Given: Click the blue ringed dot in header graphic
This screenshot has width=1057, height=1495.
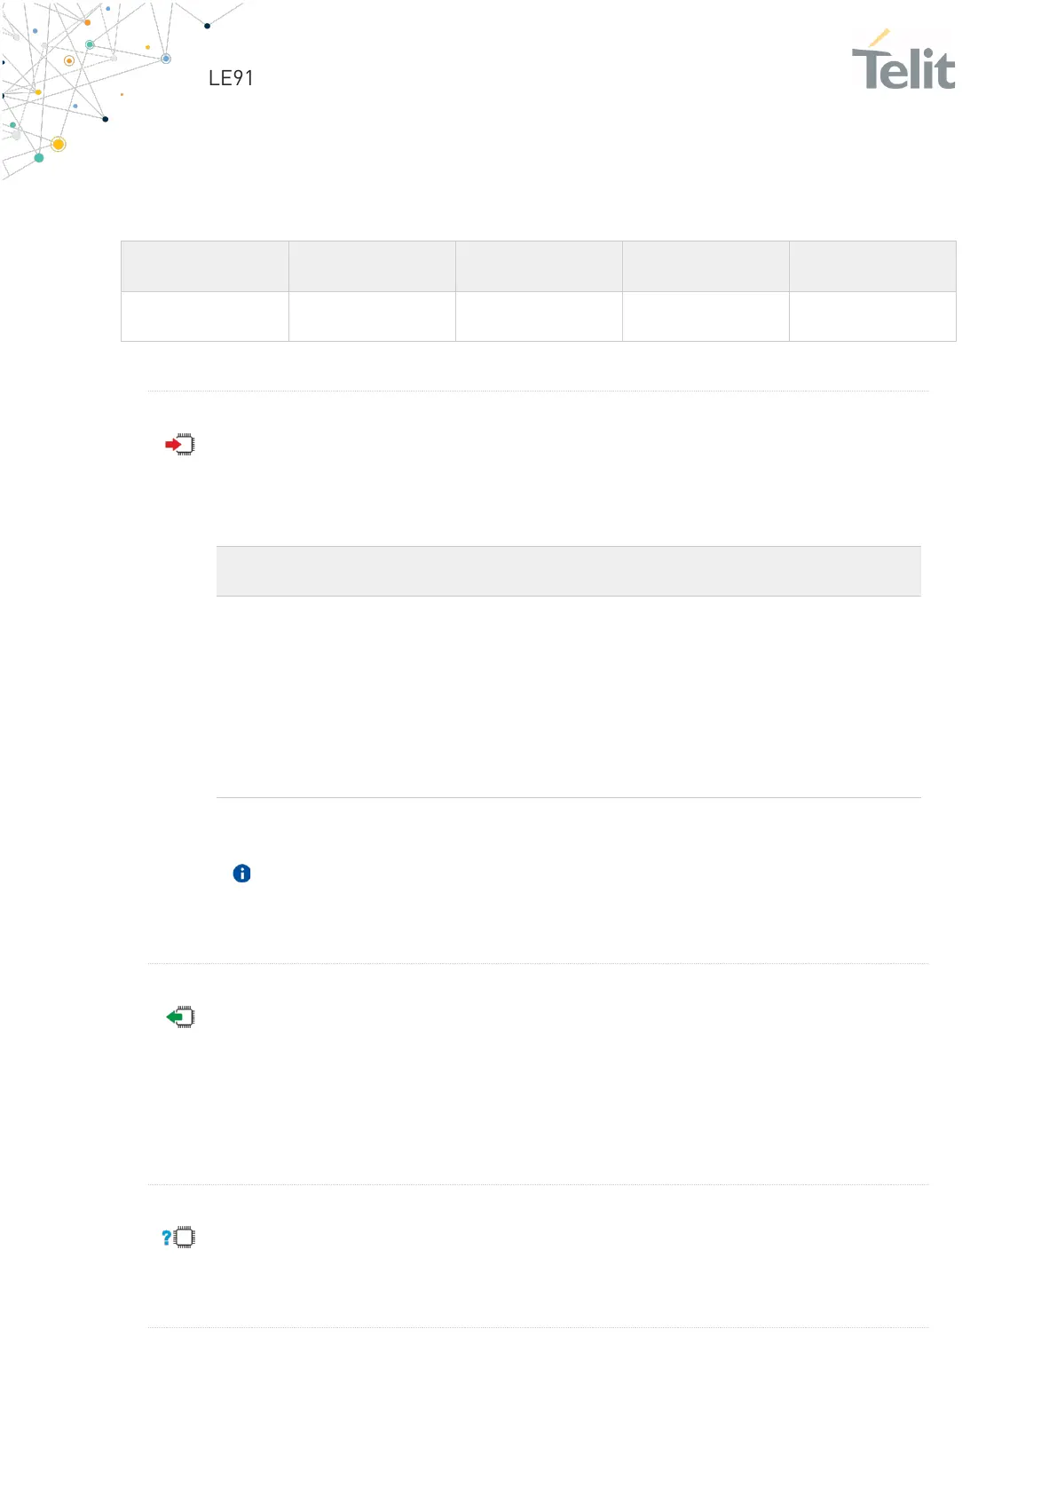Looking at the screenshot, I should (166, 59).
